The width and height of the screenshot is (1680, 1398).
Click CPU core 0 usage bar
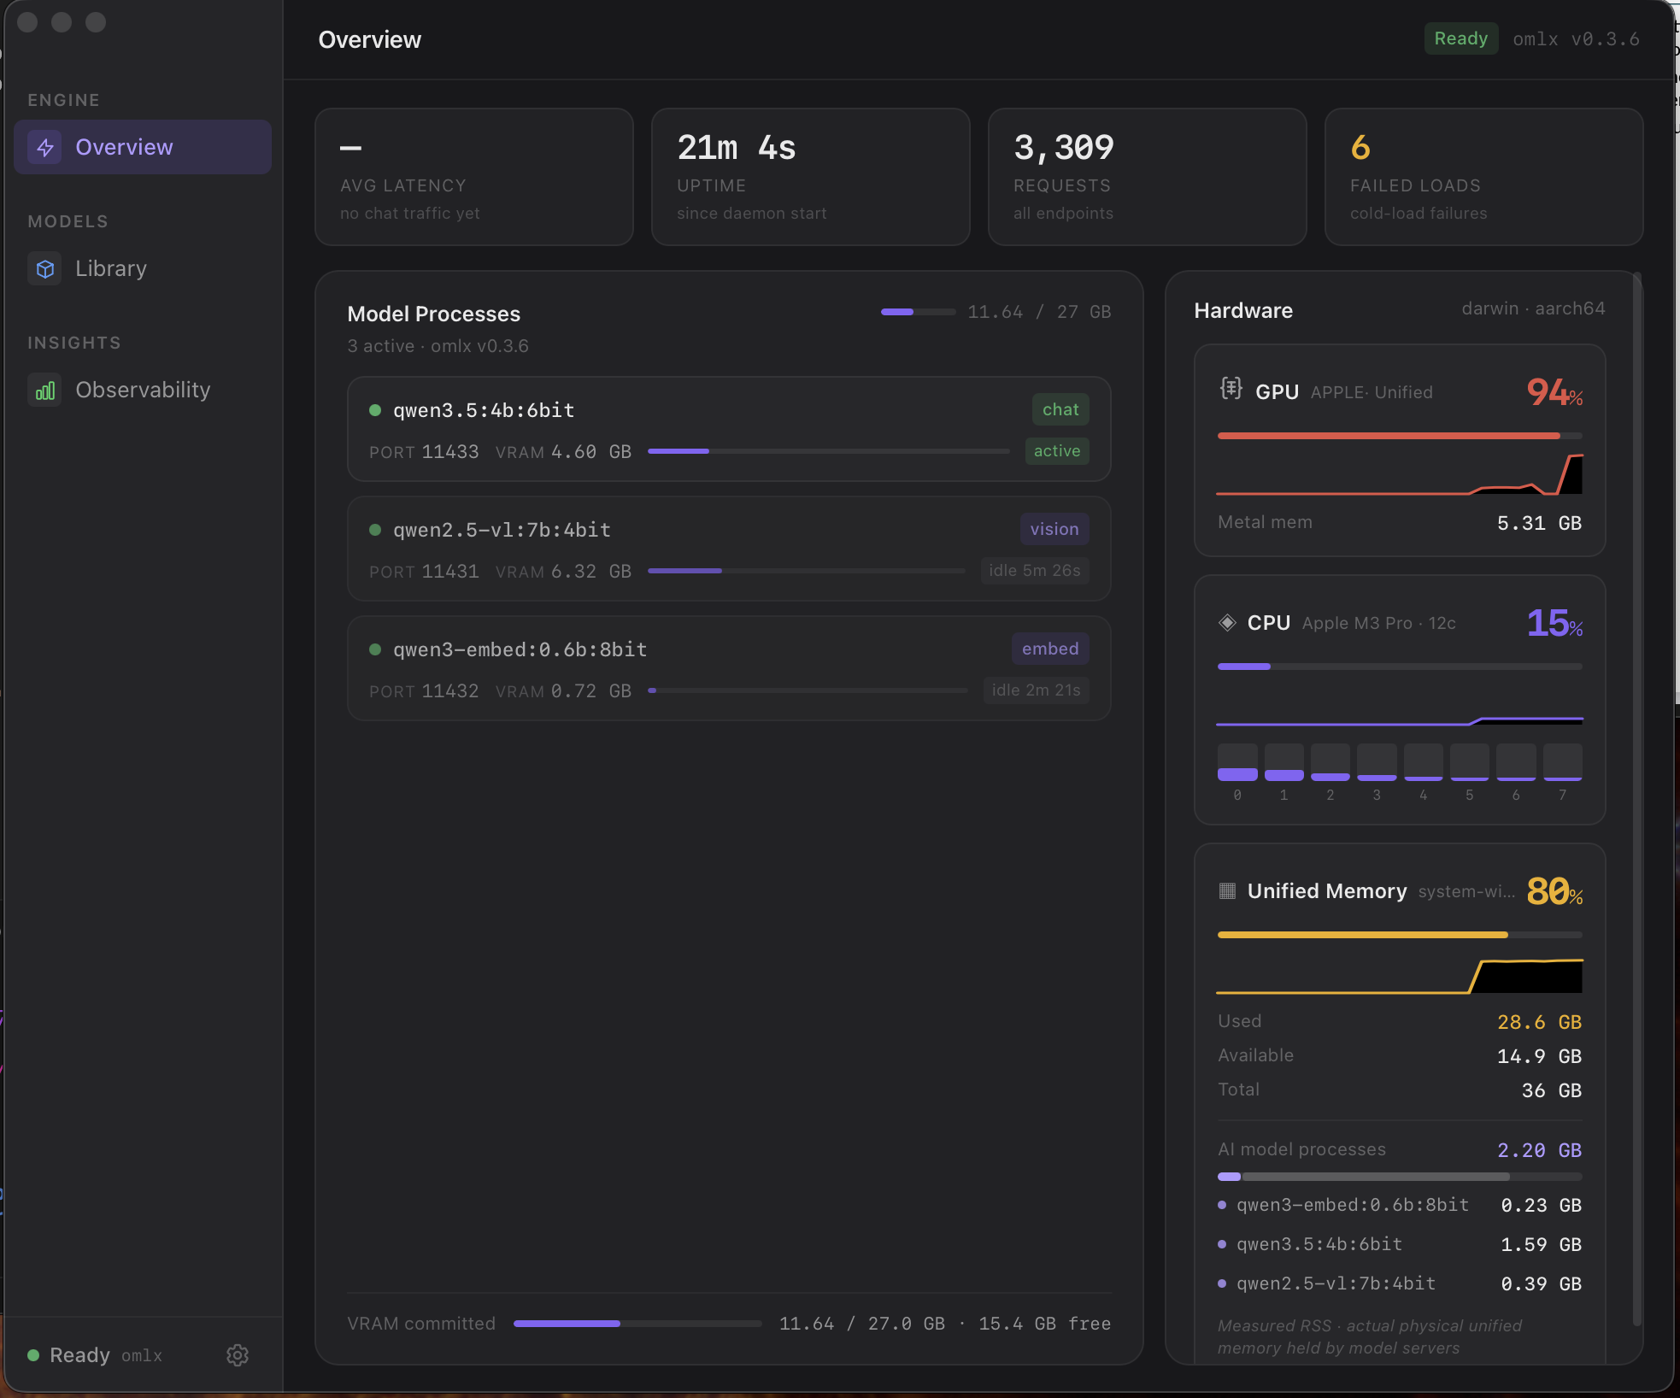[x=1237, y=762]
